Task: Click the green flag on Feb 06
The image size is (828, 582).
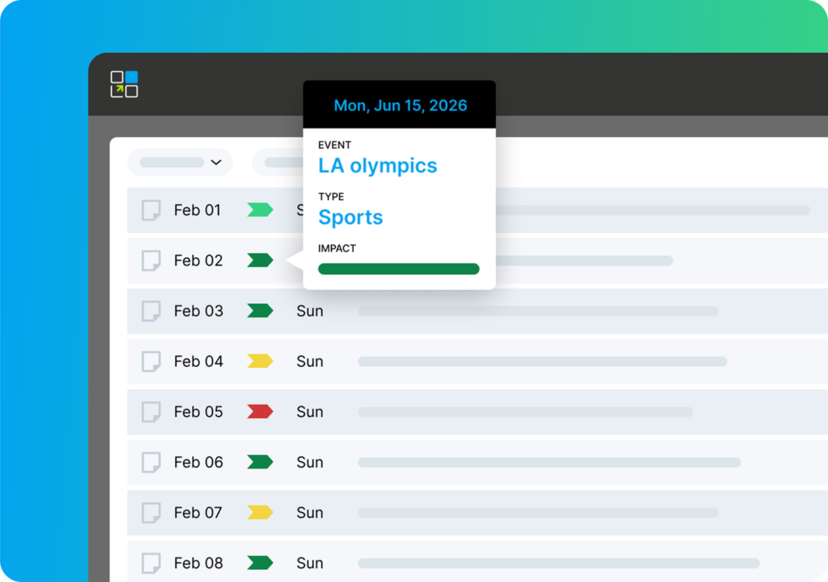Action: point(260,462)
